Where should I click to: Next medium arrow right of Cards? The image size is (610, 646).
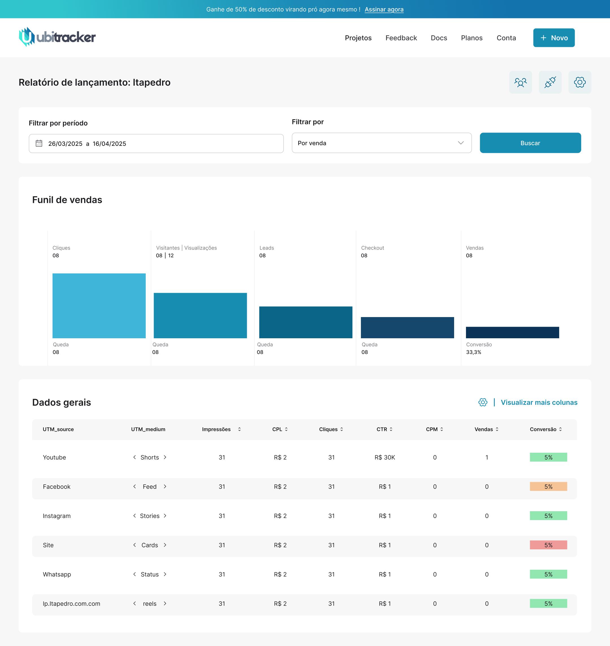point(165,545)
